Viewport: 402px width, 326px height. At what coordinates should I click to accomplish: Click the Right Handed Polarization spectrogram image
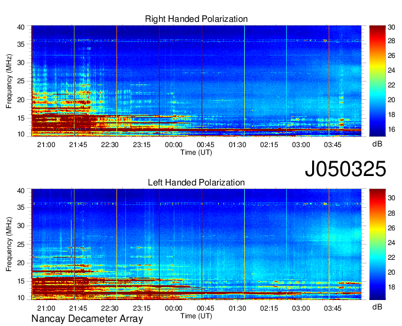tap(196, 81)
